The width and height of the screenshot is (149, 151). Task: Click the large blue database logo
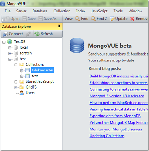[x=77, y=46]
